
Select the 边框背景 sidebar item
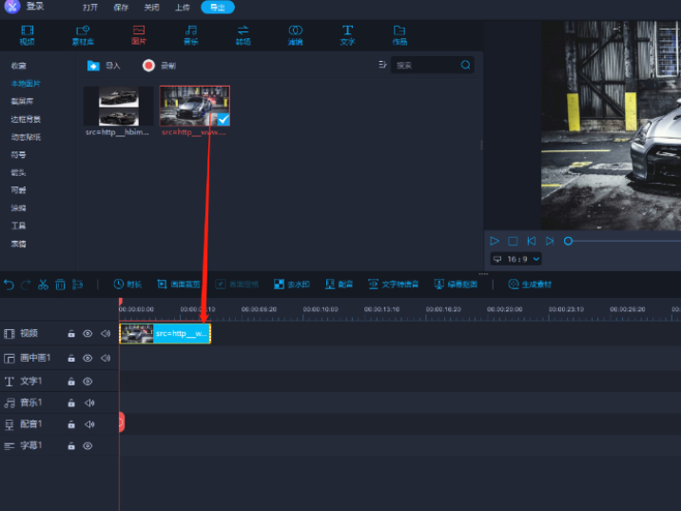click(x=26, y=119)
